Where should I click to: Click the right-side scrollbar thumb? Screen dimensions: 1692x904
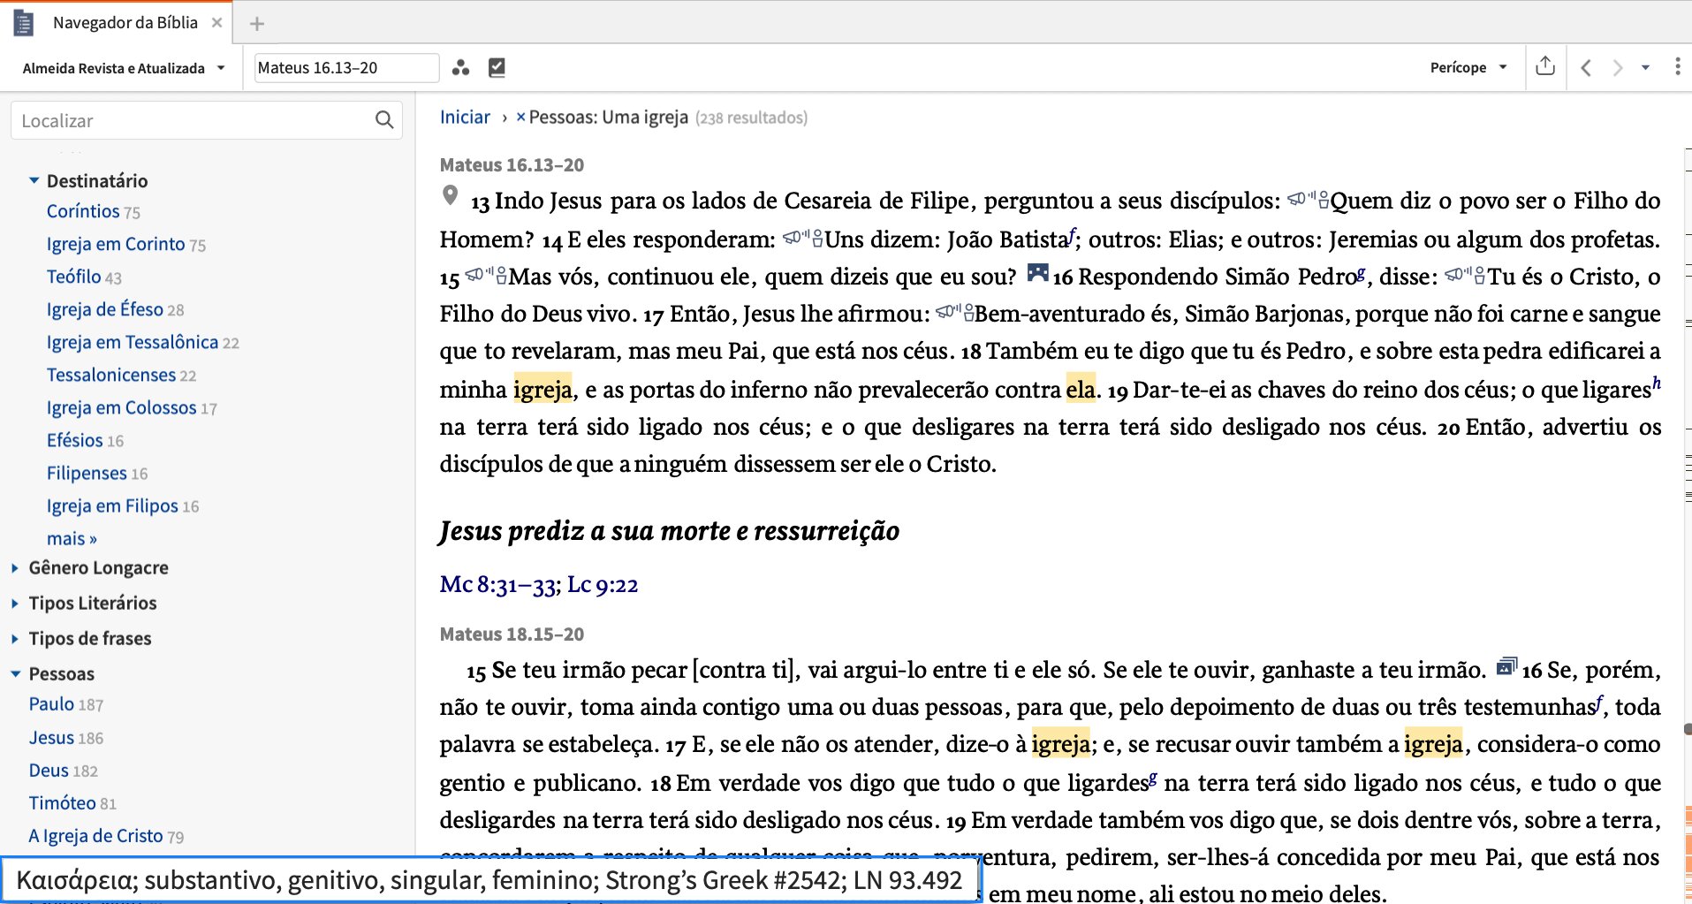tap(1688, 729)
